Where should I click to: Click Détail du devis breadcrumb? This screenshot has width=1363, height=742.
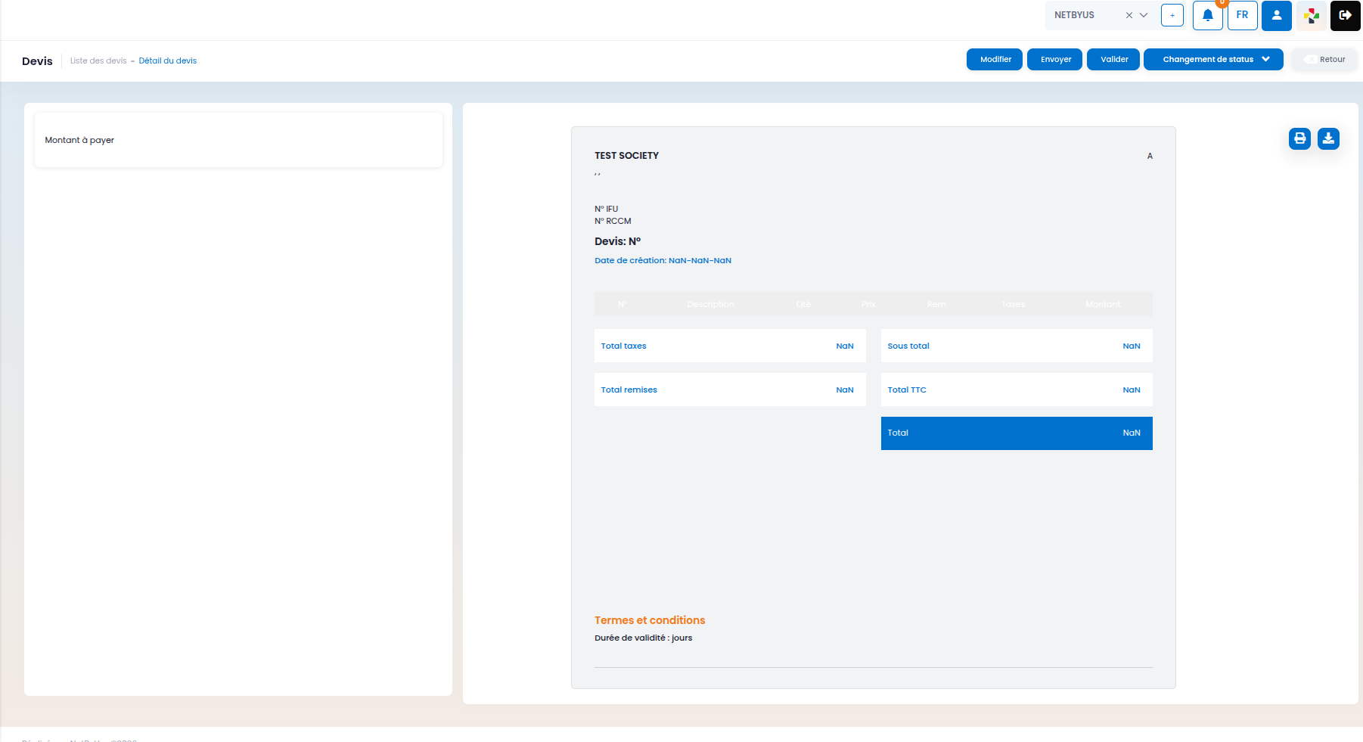click(167, 61)
